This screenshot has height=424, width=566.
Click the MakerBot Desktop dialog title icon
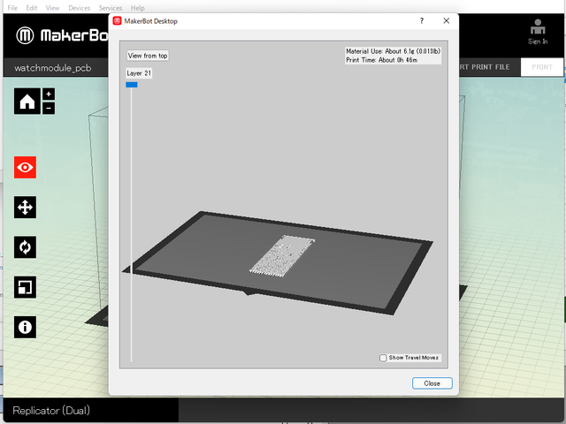click(118, 21)
